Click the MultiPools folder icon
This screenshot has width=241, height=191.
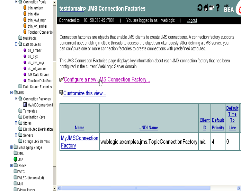click(20, 38)
